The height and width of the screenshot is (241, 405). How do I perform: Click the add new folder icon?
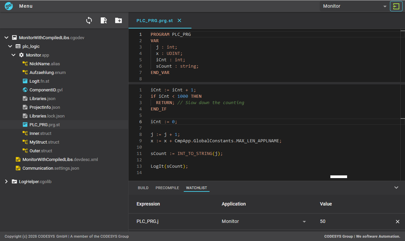tap(118, 20)
